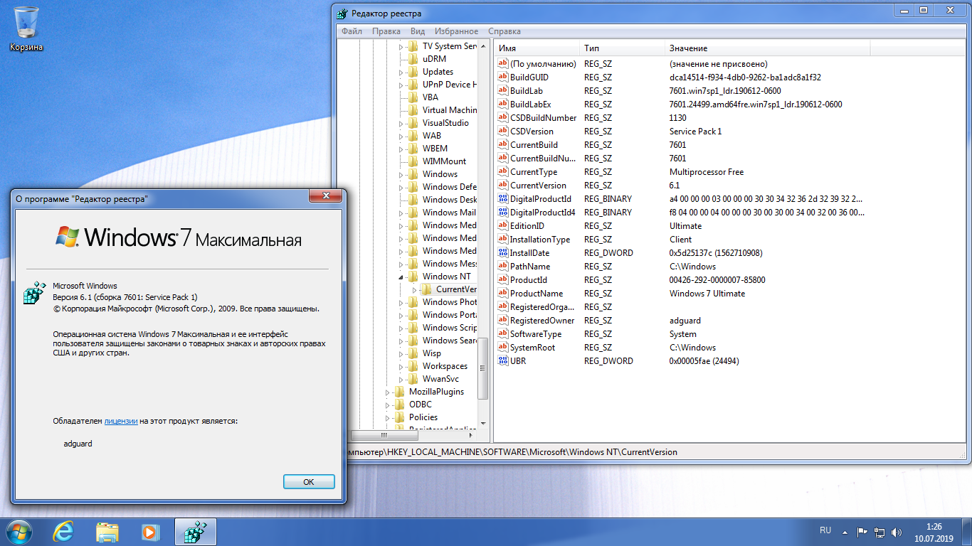
Task: Open the network tray icon
Action: (879, 532)
